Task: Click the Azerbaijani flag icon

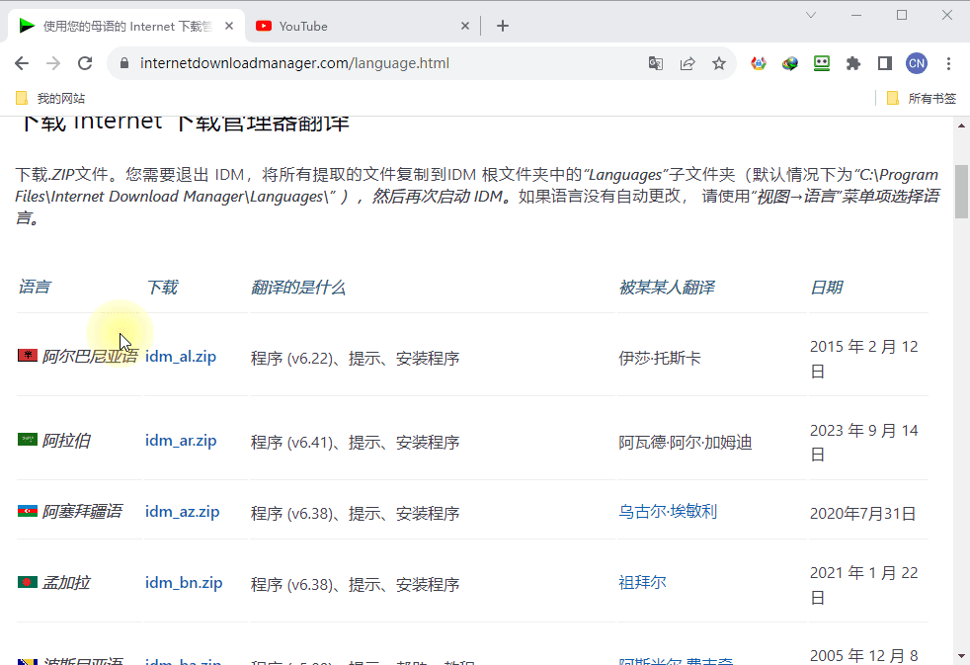Action: point(28,511)
